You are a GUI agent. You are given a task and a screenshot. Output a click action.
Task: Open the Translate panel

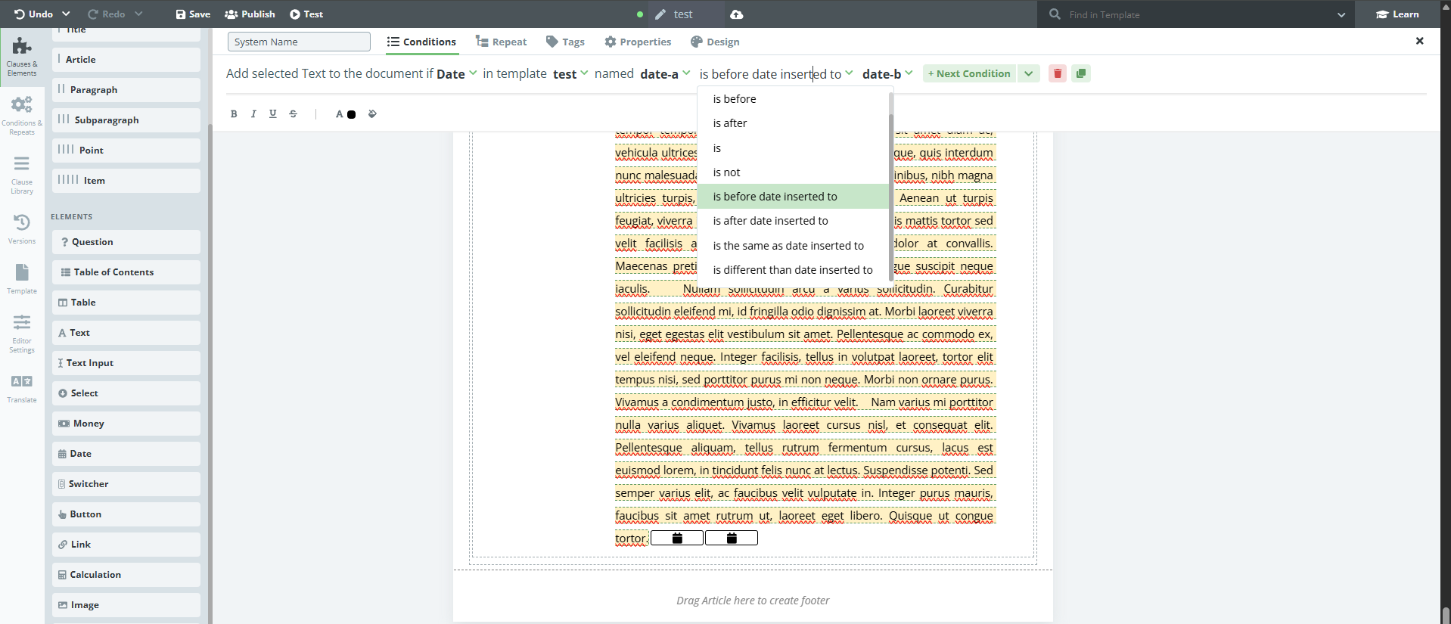tap(22, 388)
